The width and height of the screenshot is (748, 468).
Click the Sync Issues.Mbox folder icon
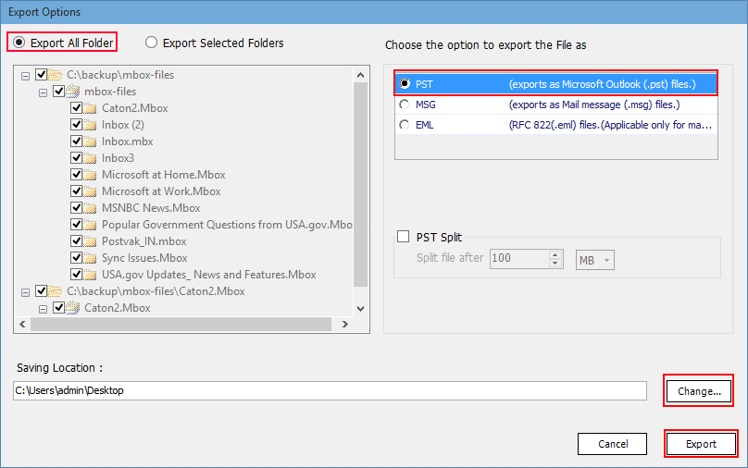[91, 258]
